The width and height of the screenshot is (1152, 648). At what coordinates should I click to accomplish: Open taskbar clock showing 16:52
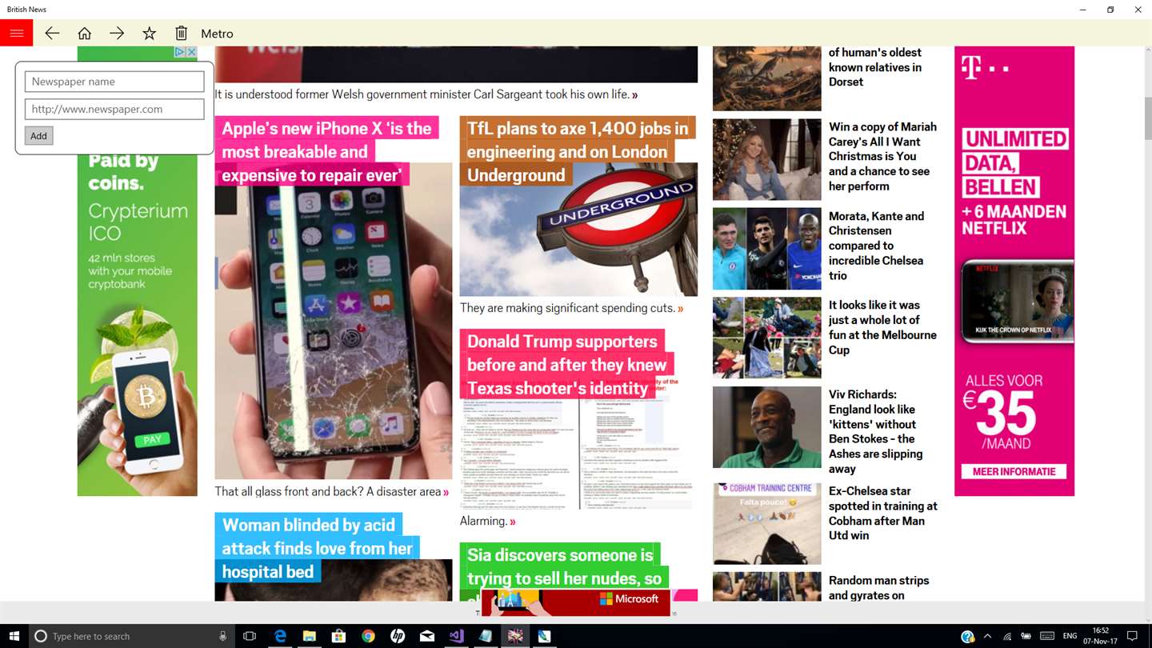(x=1101, y=636)
